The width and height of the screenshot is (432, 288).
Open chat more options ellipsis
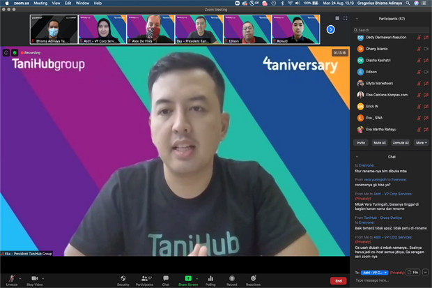(x=425, y=272)
